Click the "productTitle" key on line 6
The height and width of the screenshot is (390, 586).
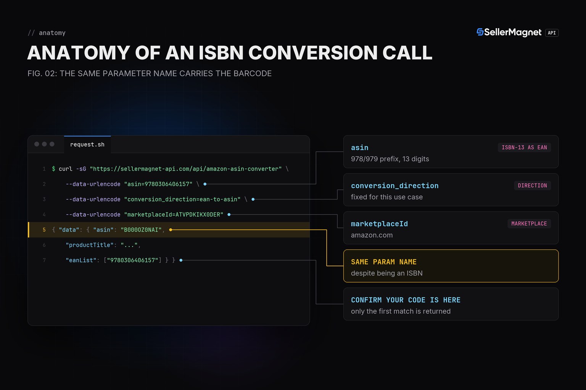point(90,245)
